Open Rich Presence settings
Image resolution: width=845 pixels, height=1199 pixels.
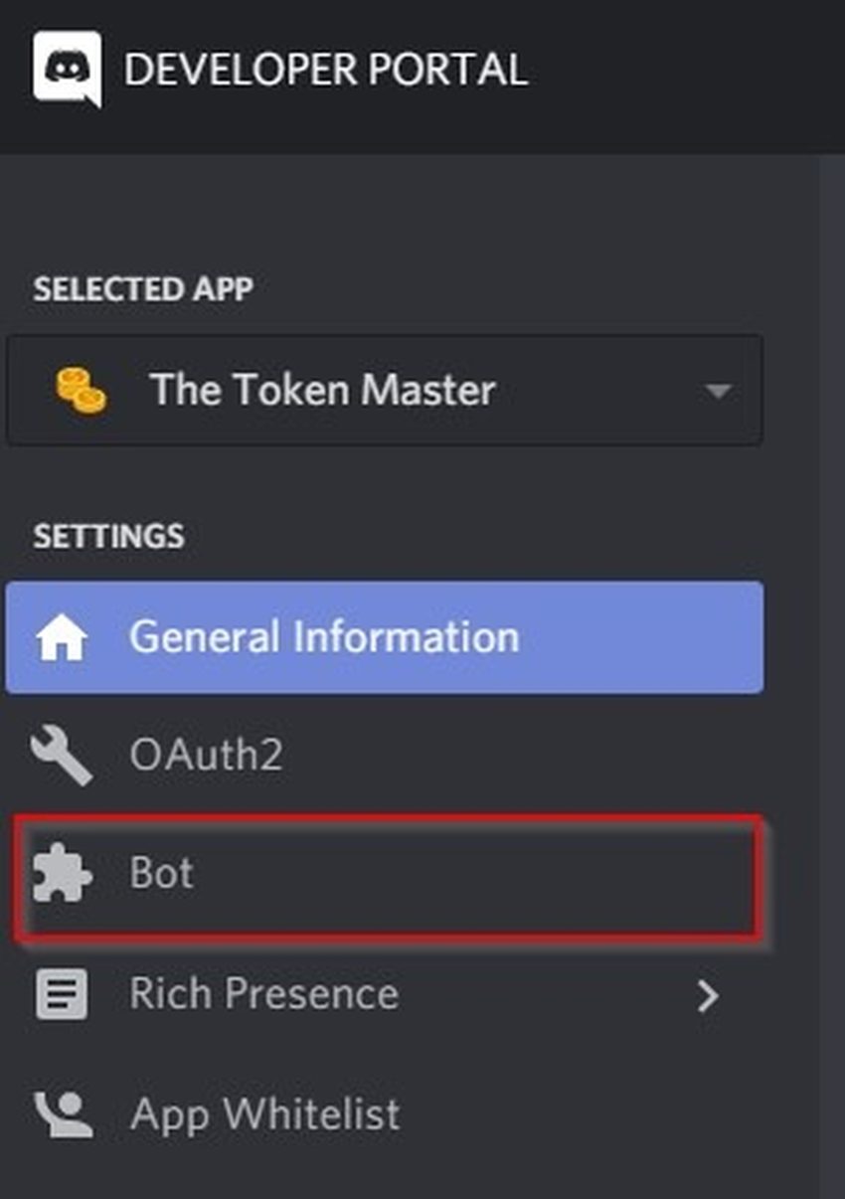pos(263,993)
